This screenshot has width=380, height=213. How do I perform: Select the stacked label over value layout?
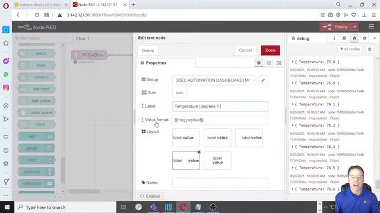point(217,160)
